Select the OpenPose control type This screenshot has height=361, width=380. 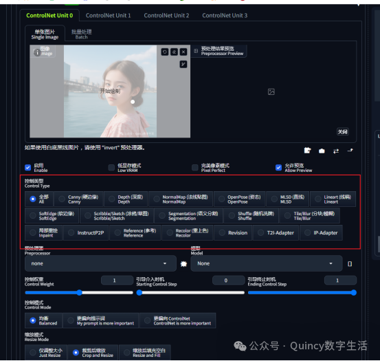tap(240, 199)
